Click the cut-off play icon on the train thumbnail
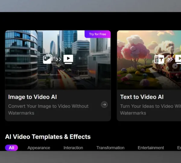 pos(178,59)
